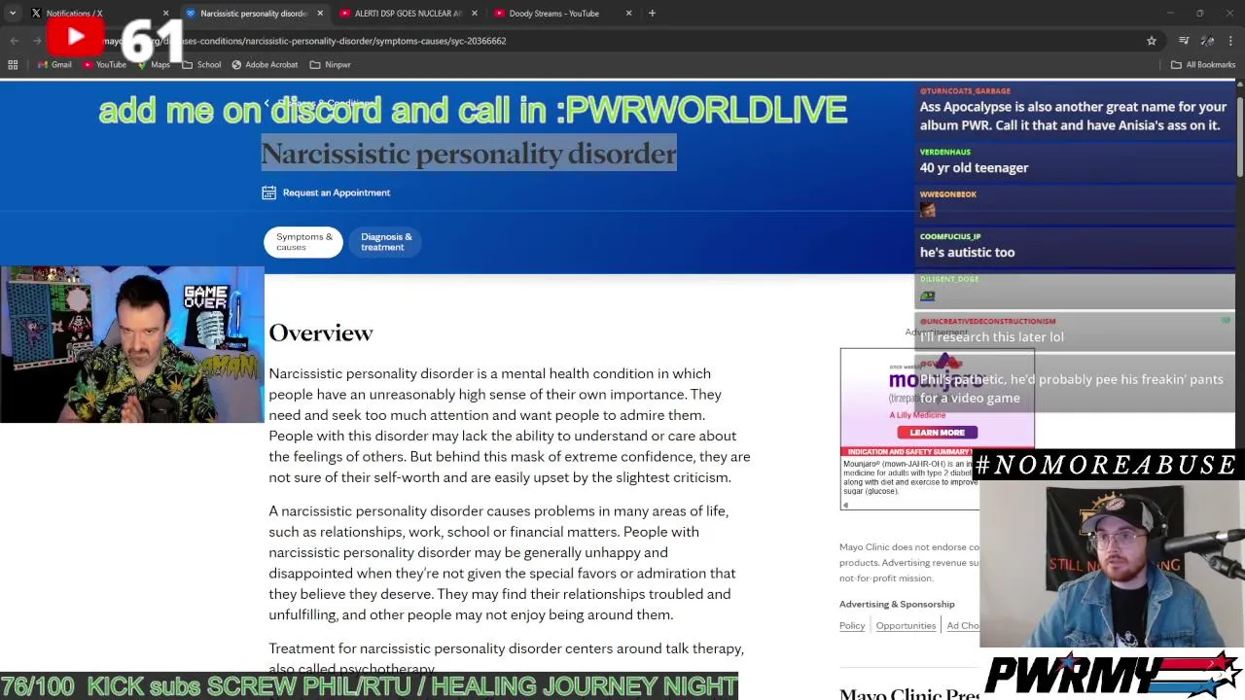The width and height of the screenshot is (1245, 700).
Task: Open the Maps bookmark
Action: pyautogui.click(x=154, y=65)
